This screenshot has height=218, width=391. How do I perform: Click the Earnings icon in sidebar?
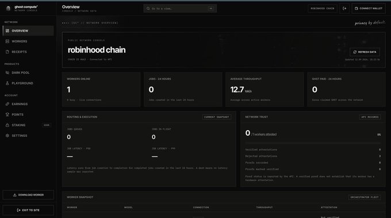tap(7, 104)
